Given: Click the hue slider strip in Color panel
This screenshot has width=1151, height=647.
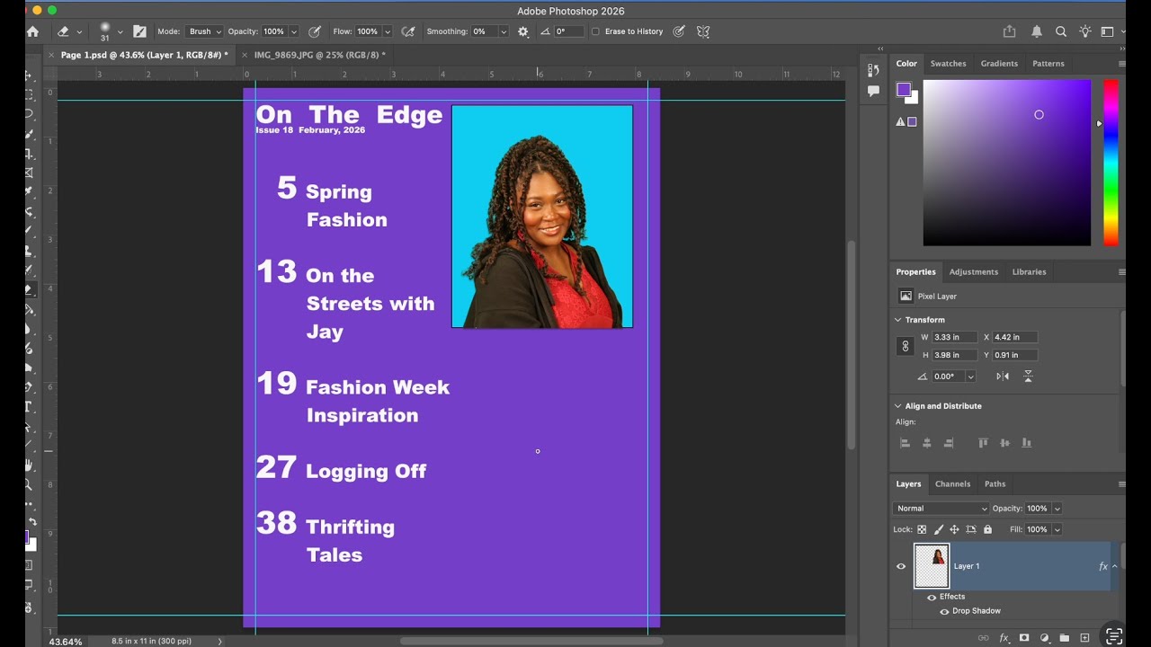Looking at the screenshot, I should 1111,163.
